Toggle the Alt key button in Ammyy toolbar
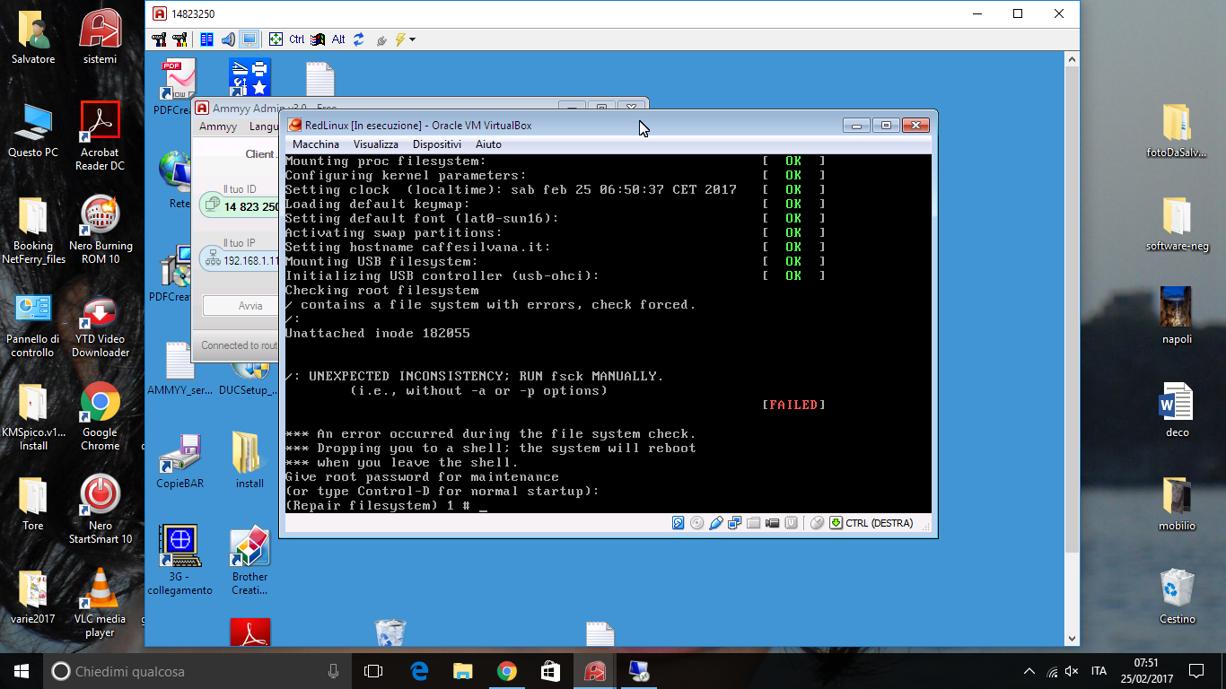Viewport: 1226px width, 689px height. [x=338, y=39]
